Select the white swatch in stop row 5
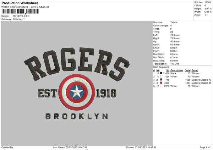This screenshot has width=213, height=150. (x=161, y=86)
